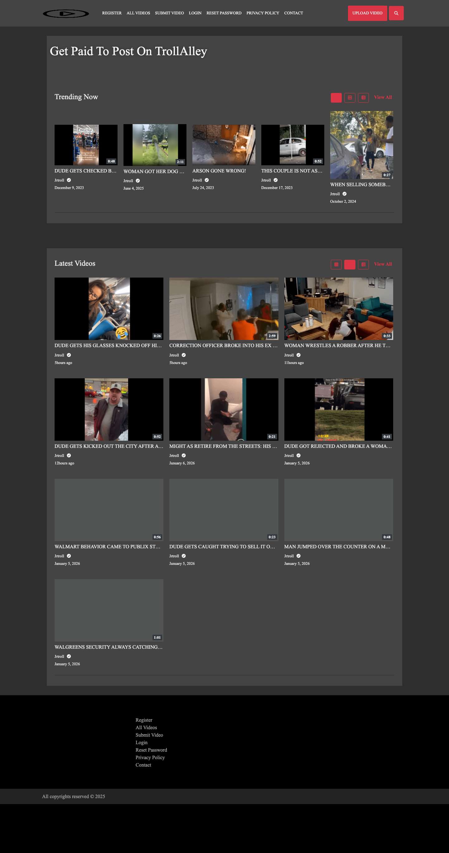Screen dimensions: 449x853
Task: Switch Trending Now to the four-square grid layout
Action: [x=350, y=98]
